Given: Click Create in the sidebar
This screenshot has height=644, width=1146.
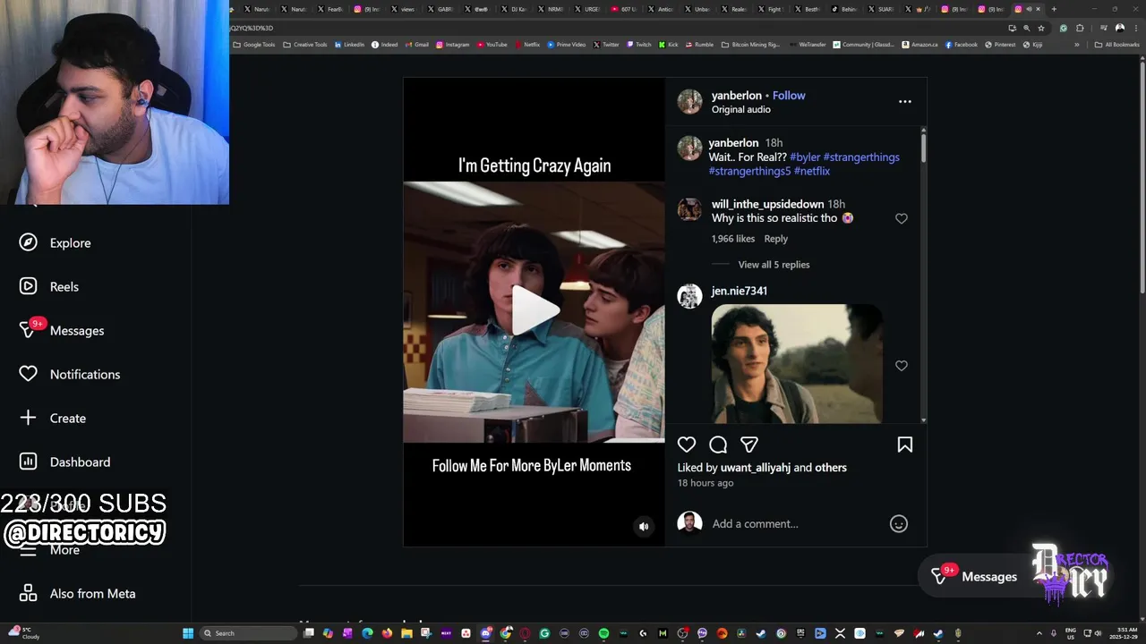Looking at the screenshot, I should [x=53, y=419].
